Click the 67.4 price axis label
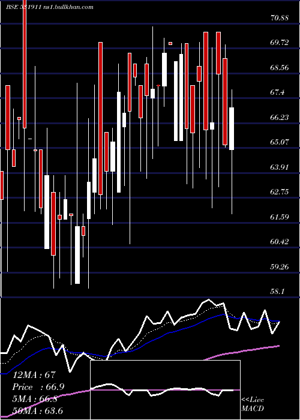Viewport: 300px width, 420px height. click(277, 92)
